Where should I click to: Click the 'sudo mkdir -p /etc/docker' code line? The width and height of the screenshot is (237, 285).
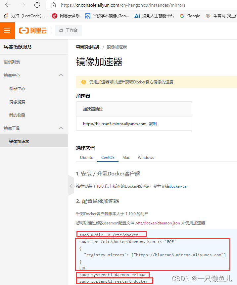(109, 235)
